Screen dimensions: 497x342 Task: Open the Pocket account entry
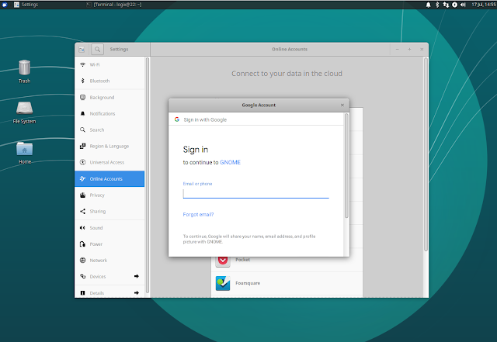point(242,260)
